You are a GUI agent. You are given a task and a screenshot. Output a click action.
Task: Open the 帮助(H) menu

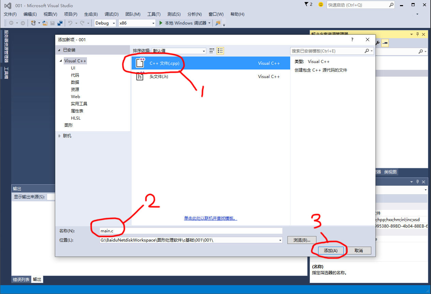click(x=237, y=14)
